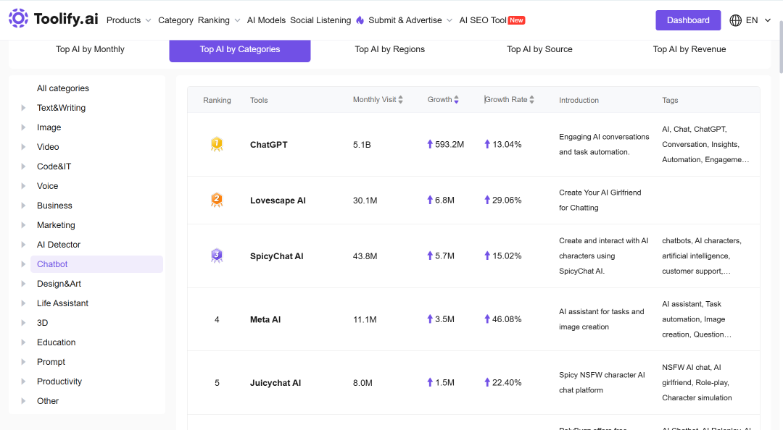Screen dimensions: 783x430
Task: Open the Products dropdown menu
Action: pos(129,20)
